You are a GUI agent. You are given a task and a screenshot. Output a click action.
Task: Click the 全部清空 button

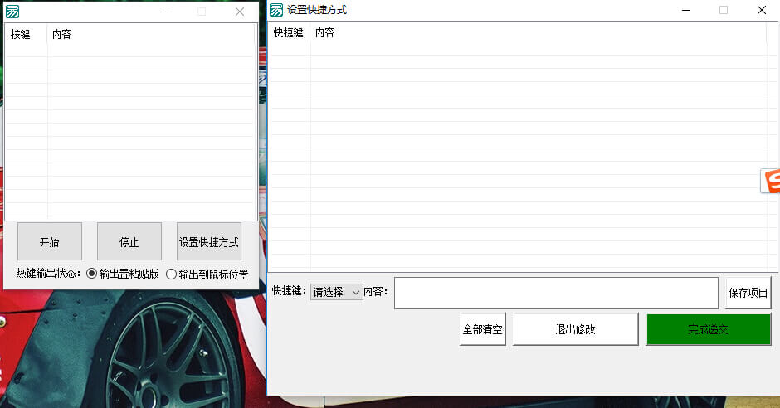pyautogui.click(x=483, y=329)
